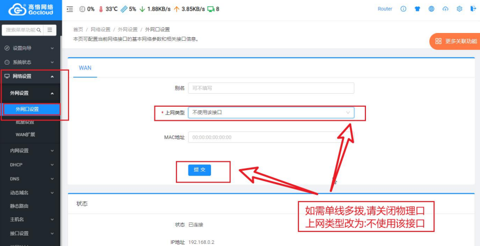Expand 内网设置 submenu
The width and height of the screenshot is (480, 246).
pos(30,151)
